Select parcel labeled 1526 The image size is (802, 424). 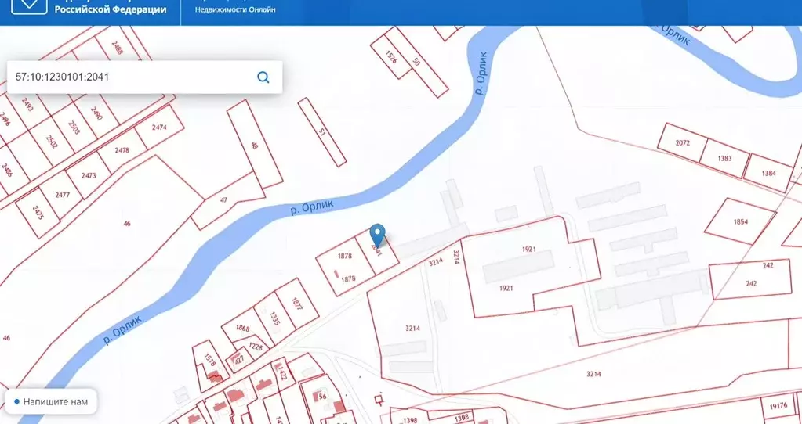click(x=391, y=57)
